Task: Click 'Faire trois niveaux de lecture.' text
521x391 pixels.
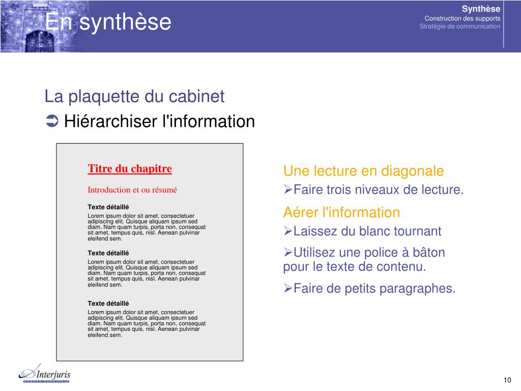Action: 379,190
